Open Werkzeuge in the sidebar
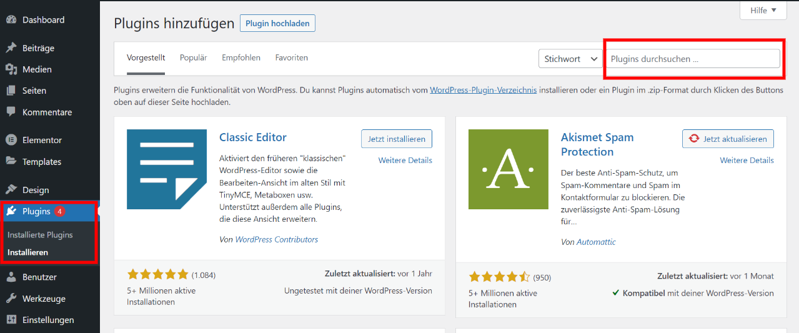 click(x=44, y=299)
